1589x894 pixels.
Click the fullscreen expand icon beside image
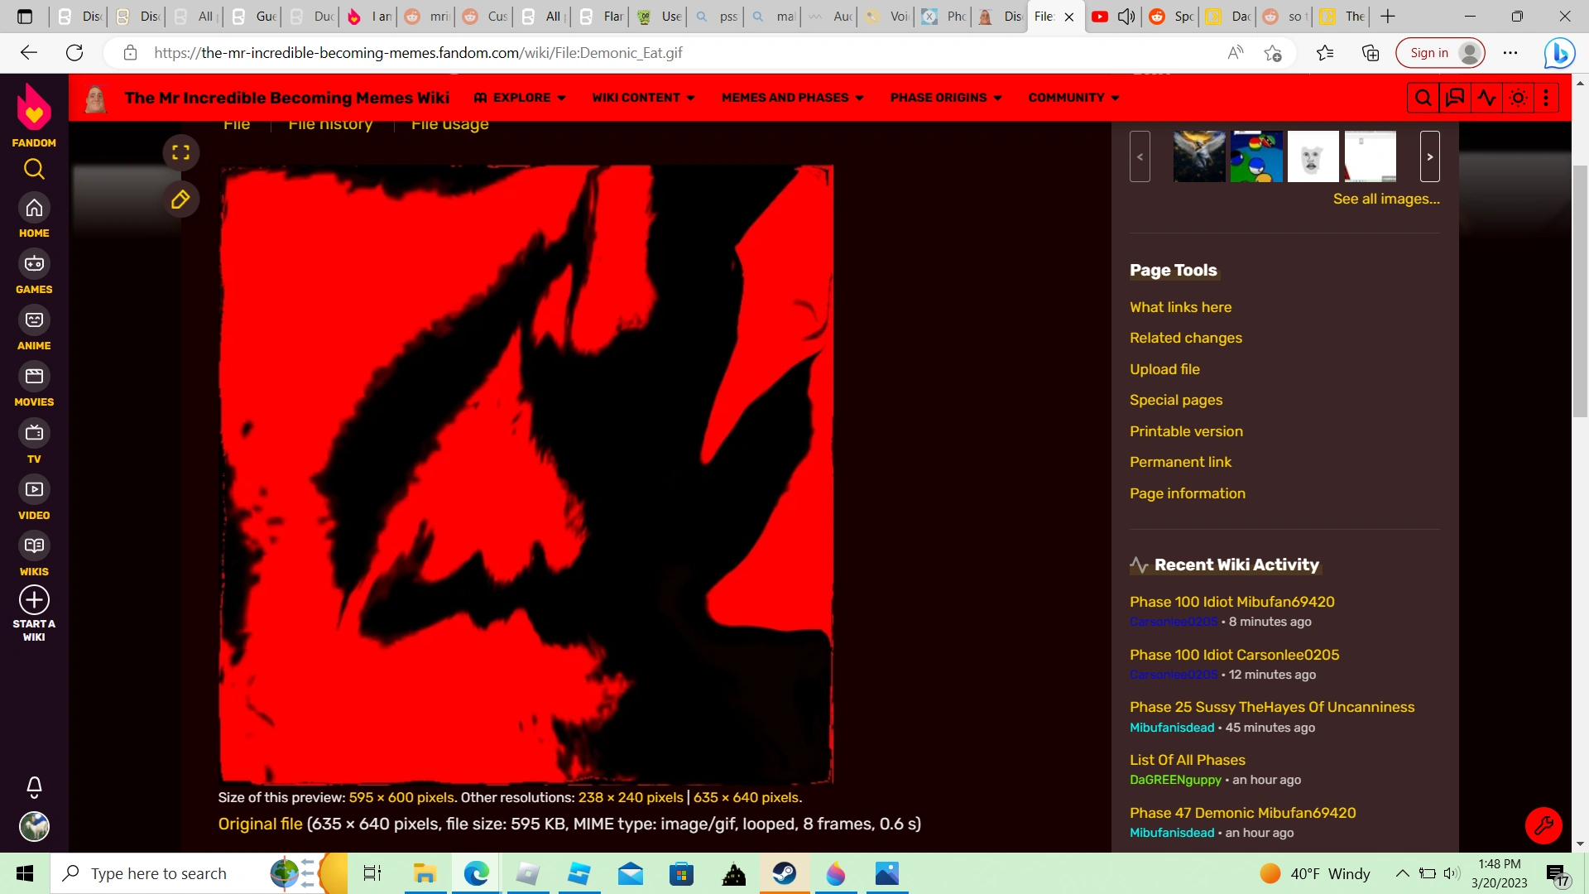tap(180, 152)
